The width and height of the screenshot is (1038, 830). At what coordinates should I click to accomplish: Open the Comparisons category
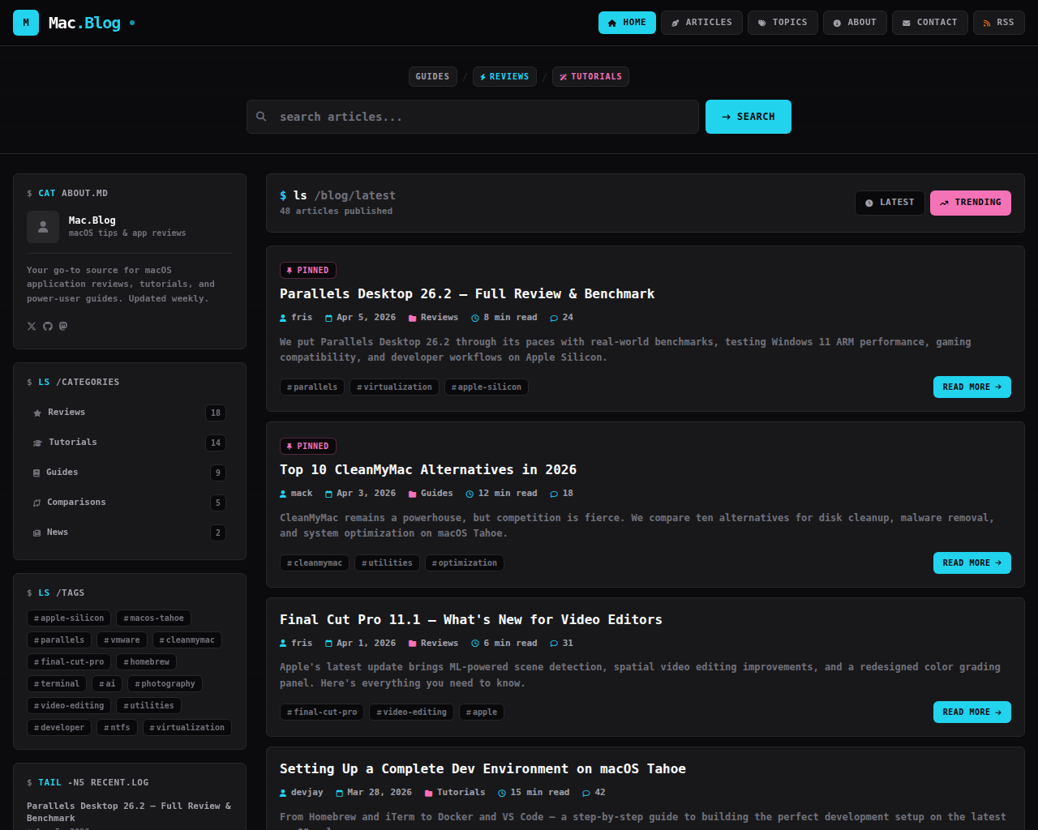click(77, 502)
